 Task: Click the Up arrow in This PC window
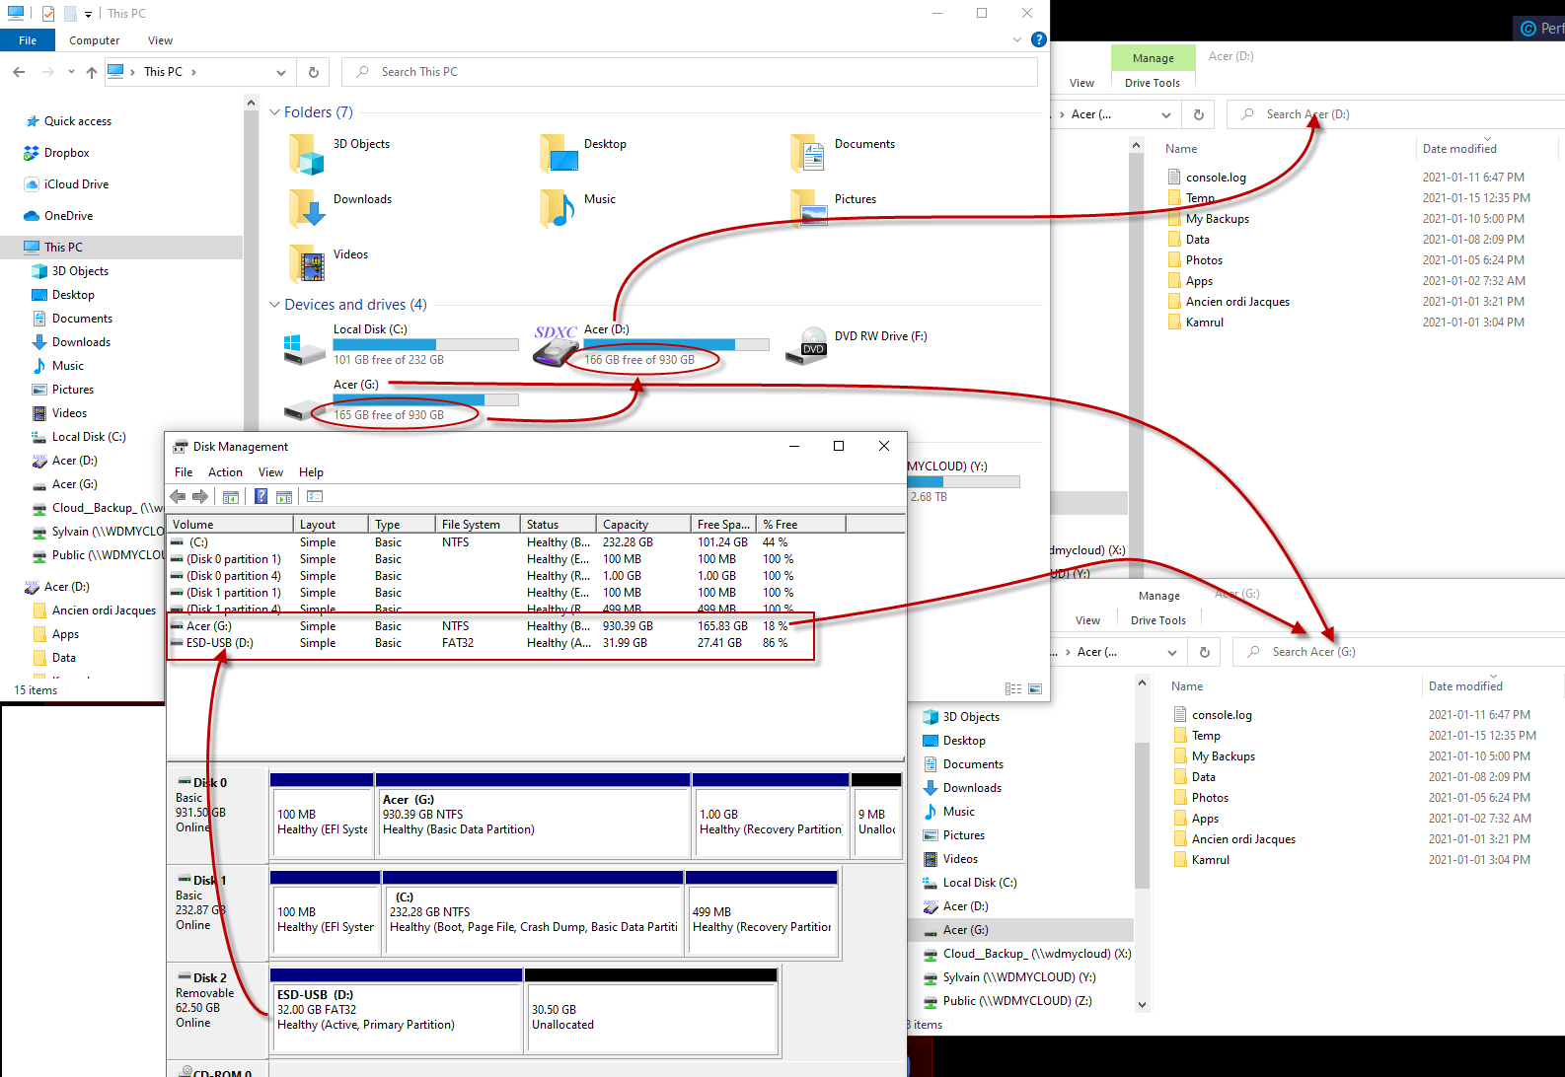click(92, 72)
